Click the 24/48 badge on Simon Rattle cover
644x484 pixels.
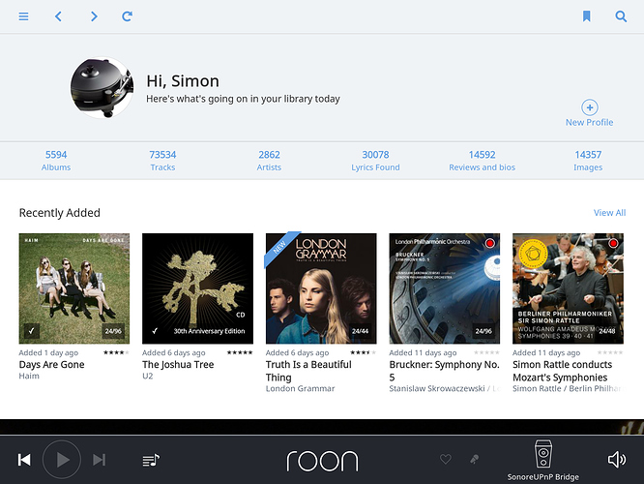607,331
